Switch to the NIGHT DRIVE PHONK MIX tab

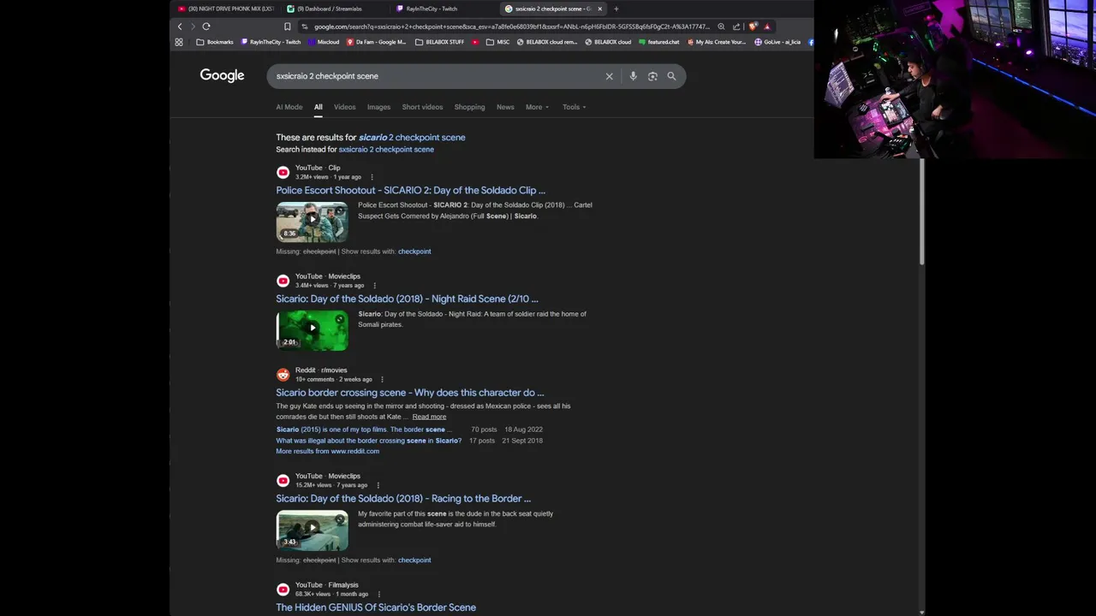(225, 9)
